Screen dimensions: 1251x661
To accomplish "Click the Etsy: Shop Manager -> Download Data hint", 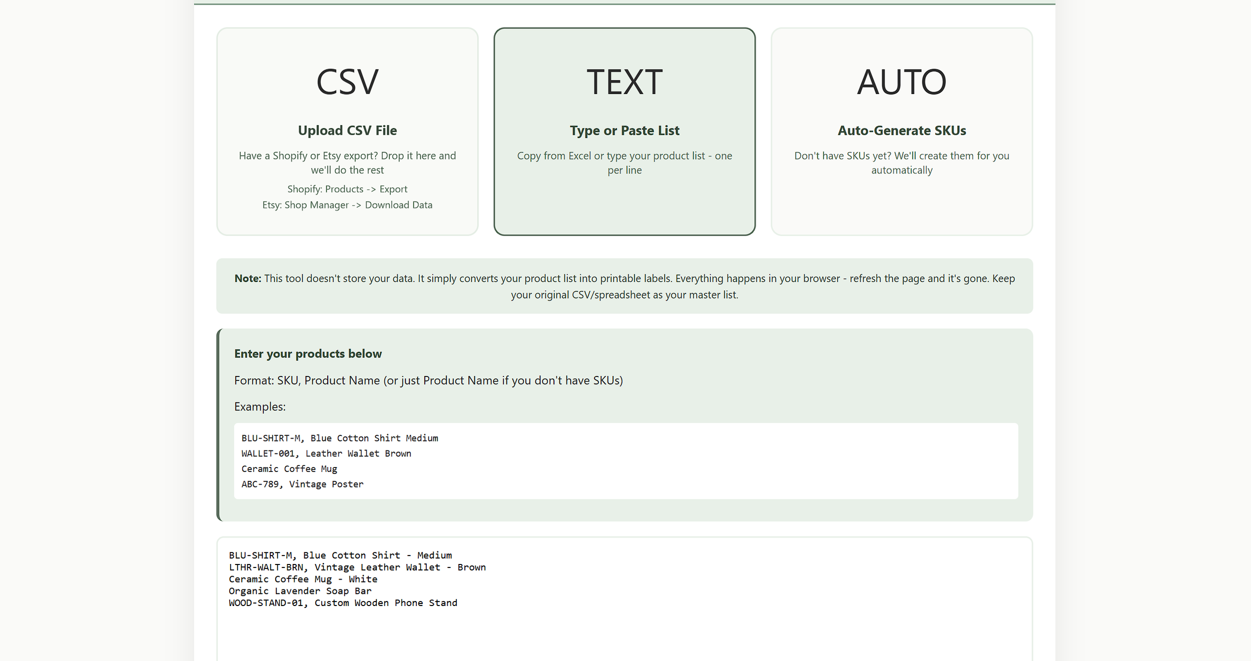I will point(347,205).
